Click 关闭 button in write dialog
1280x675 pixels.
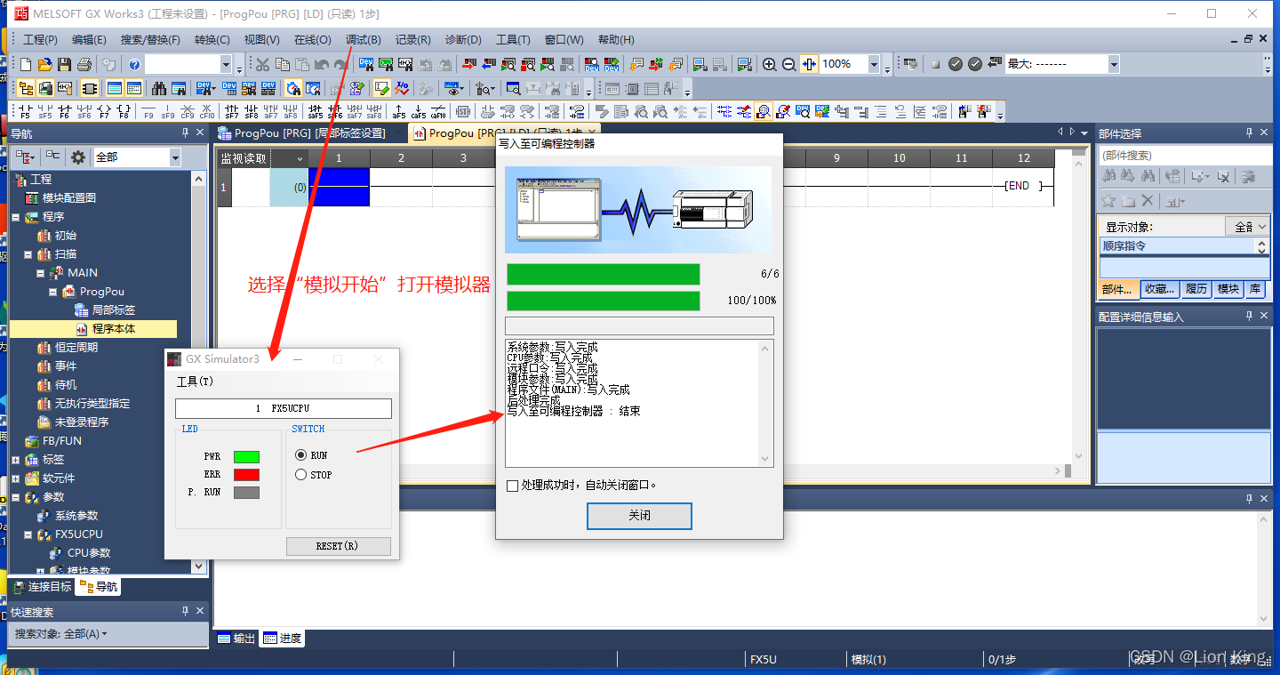click(x=639, y=516)
